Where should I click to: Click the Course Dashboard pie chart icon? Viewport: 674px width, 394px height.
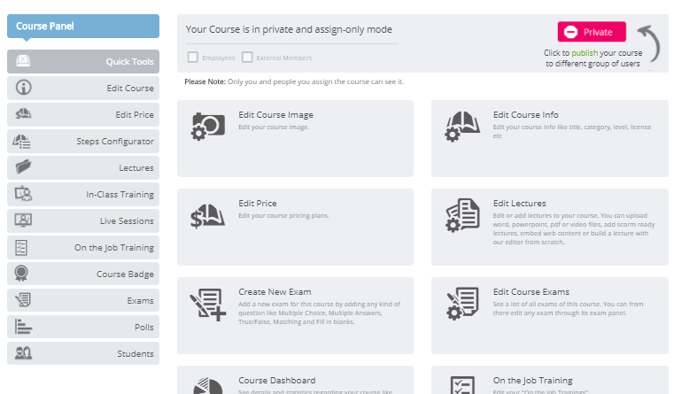(208, 385)
